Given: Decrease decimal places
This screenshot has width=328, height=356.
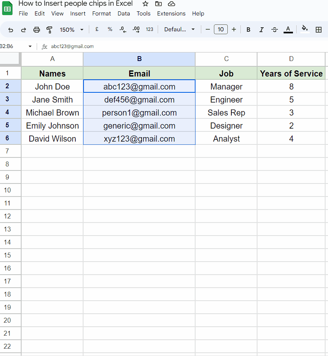Looking at the screenshot, I should [x=123, y=29].
